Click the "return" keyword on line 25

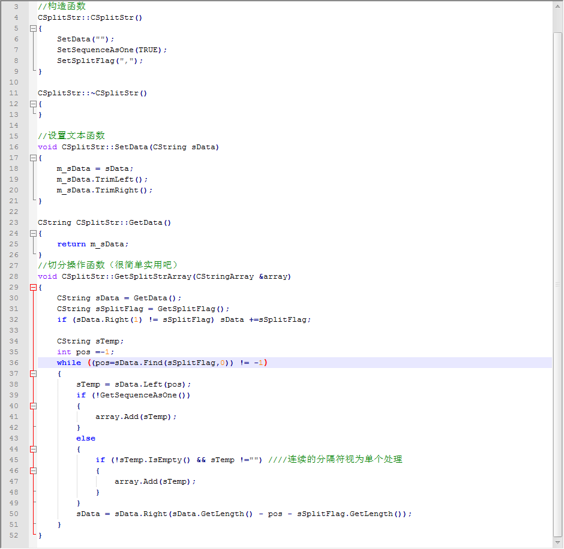tap(71, 244)
